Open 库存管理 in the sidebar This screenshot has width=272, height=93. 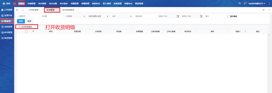pos(7,32)
